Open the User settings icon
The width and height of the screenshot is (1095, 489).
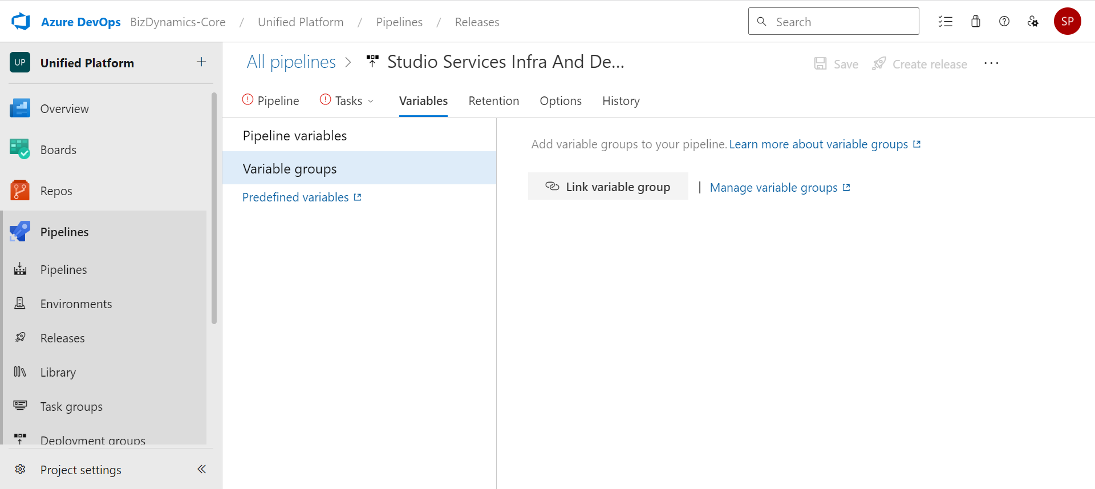click(1033, 22)
